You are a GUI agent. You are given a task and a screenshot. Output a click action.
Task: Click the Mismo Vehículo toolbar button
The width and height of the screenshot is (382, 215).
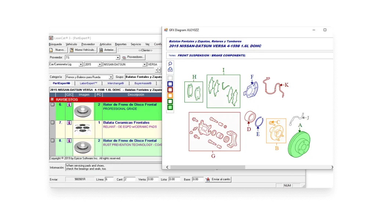(x=83, y=50)
